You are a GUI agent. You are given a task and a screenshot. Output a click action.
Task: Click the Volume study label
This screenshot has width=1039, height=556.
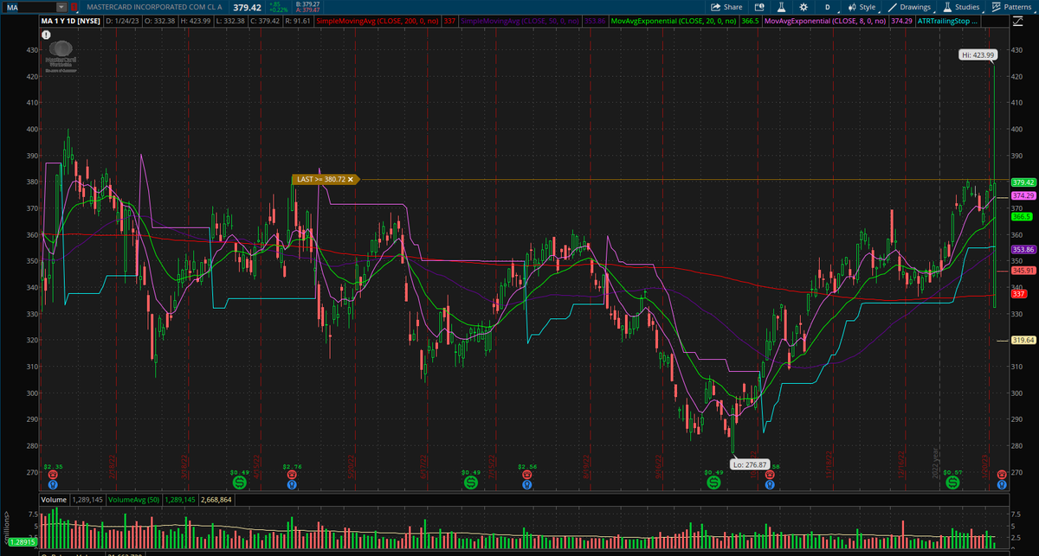coord(54,500)
